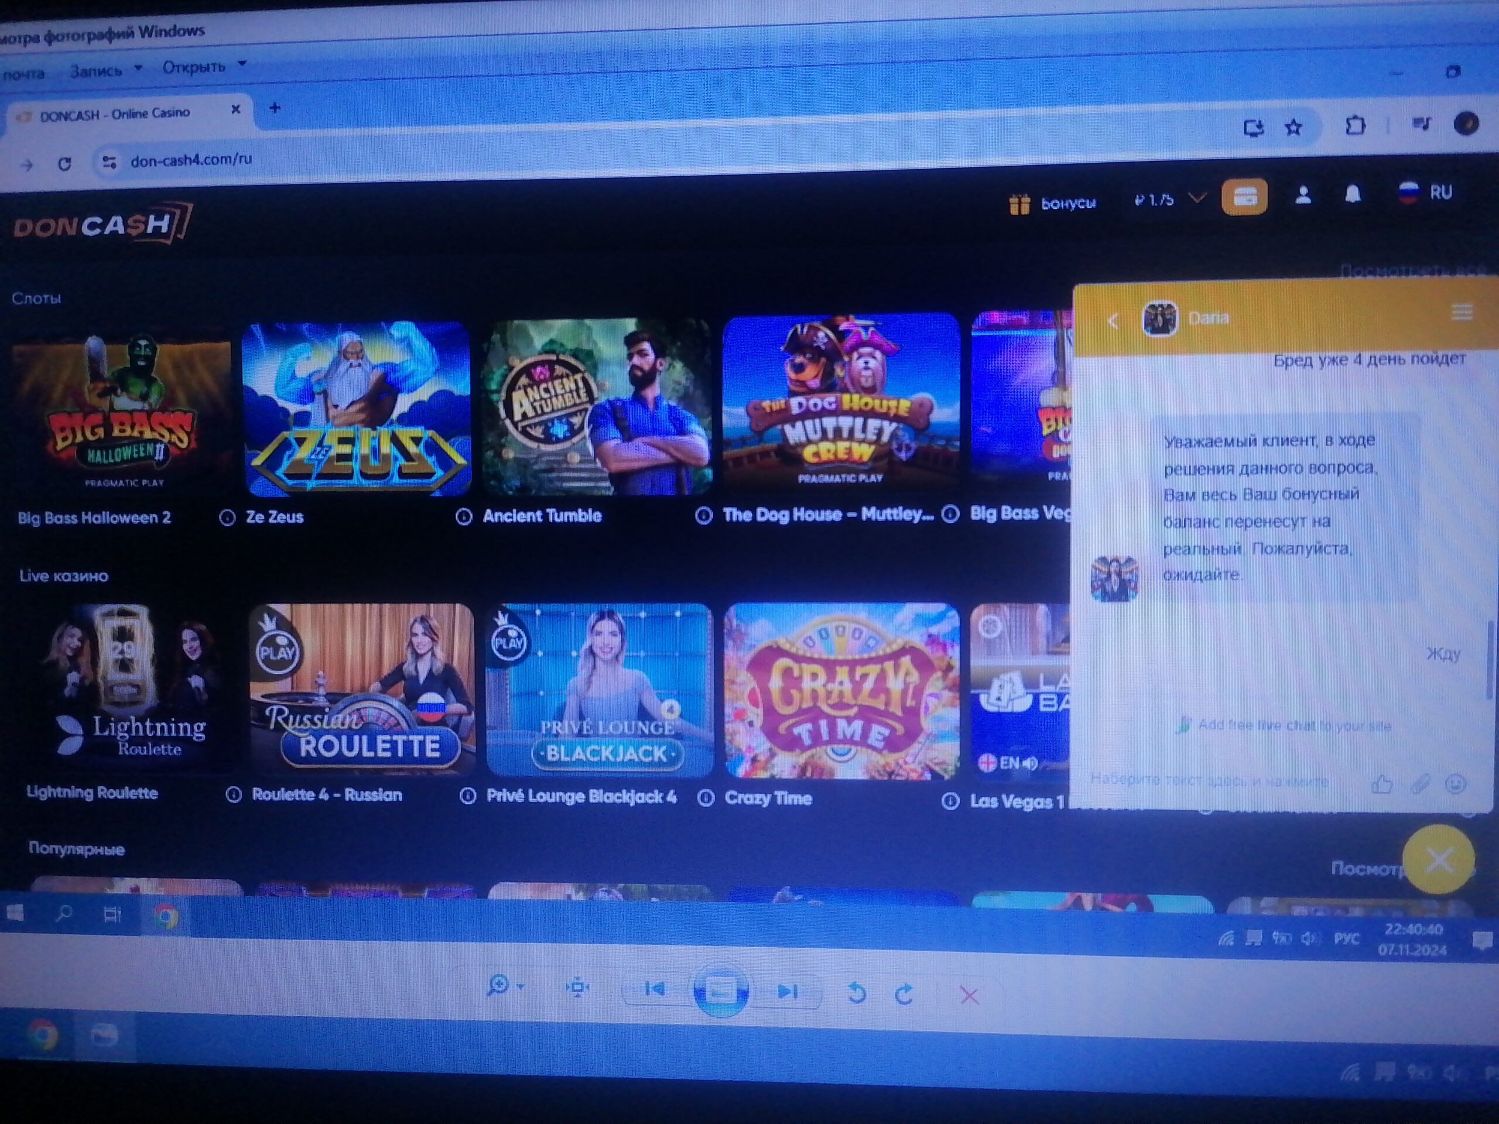Launch the Ze Zeus slot thumbnail
The width and height of the screenshot is (1499, 1124).
(x=357, y=409)
